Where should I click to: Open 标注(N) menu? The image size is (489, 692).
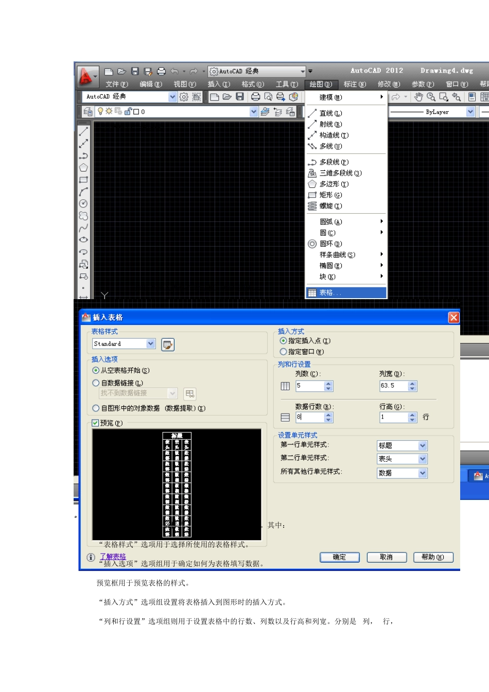coord(355,84)
